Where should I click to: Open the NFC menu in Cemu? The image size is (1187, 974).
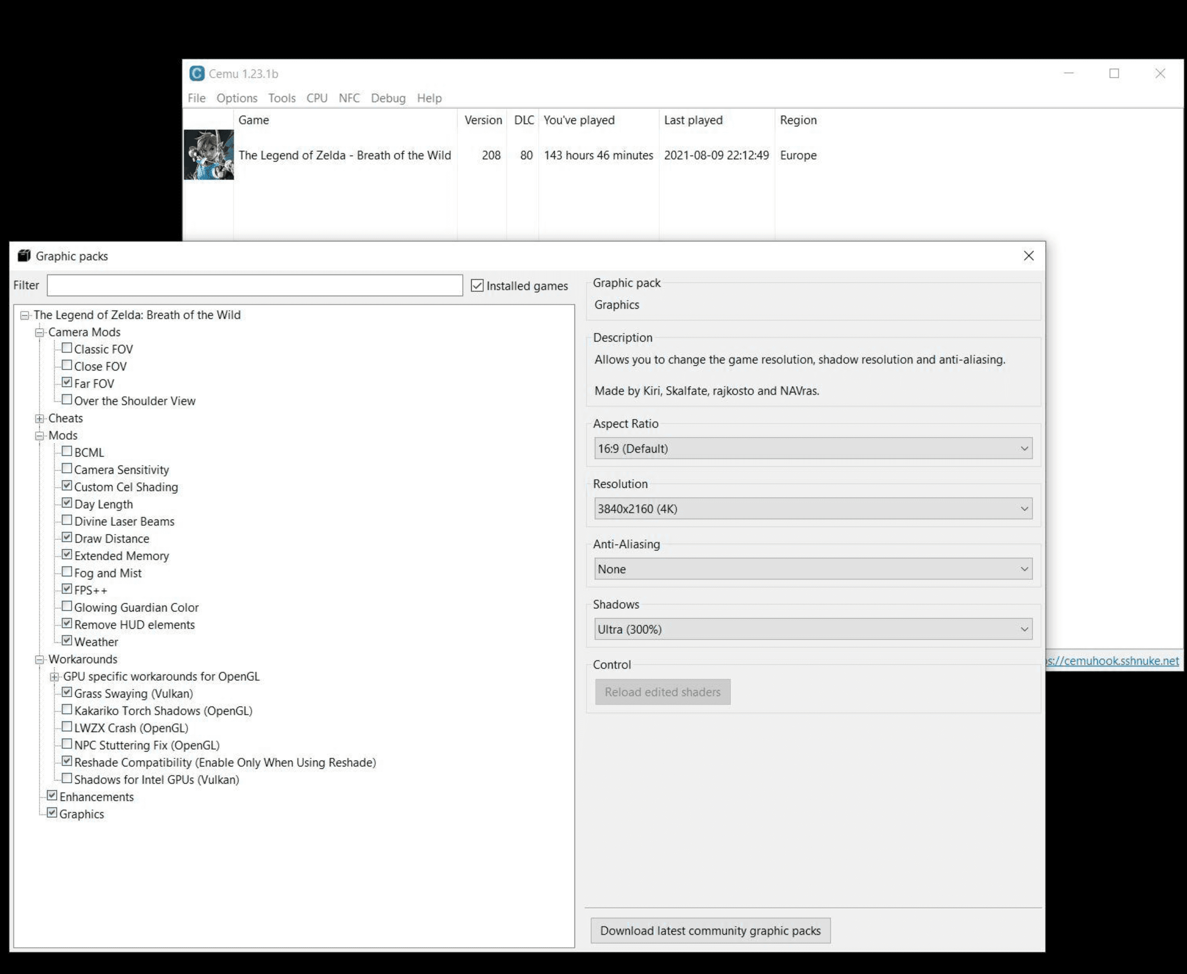[x=349, y=98]
